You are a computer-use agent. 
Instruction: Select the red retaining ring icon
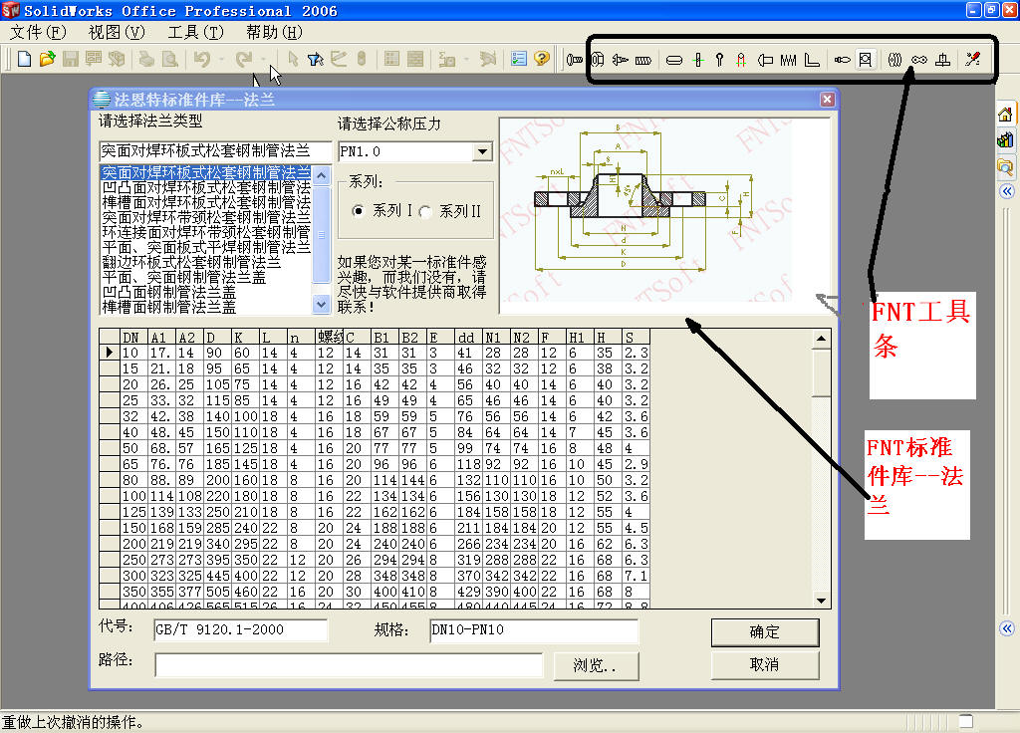pos(741,60)
